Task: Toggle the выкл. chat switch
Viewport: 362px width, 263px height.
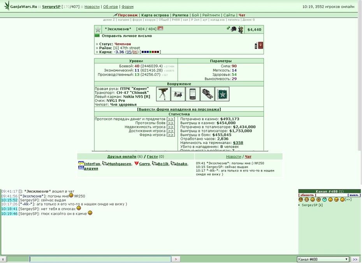Action: (354, 195)
